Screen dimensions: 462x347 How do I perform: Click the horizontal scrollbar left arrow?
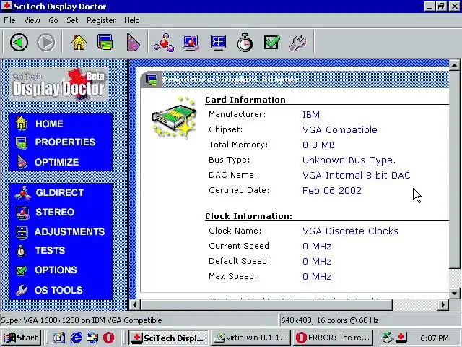[135, 304]
